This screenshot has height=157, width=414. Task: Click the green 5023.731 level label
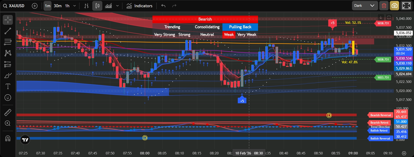tap(383, 78)
